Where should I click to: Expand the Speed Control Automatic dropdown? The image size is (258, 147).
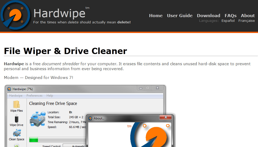[x=75, y=146]
